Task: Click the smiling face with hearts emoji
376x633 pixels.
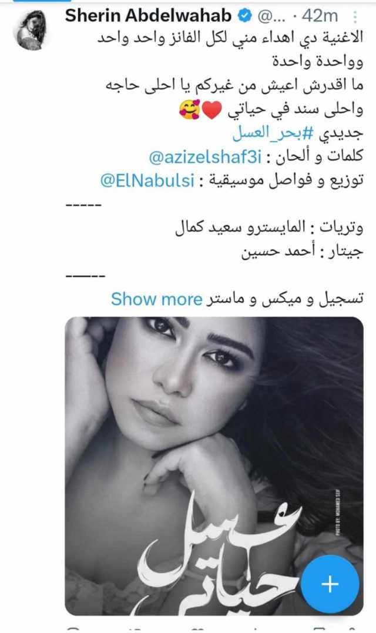Action: click(189, 110)
